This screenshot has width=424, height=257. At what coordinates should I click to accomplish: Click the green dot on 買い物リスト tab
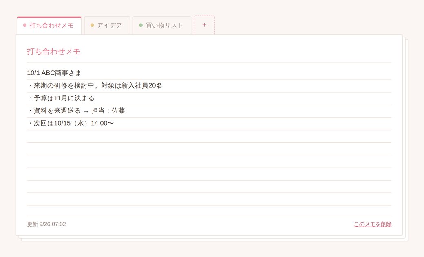point(141,25)
